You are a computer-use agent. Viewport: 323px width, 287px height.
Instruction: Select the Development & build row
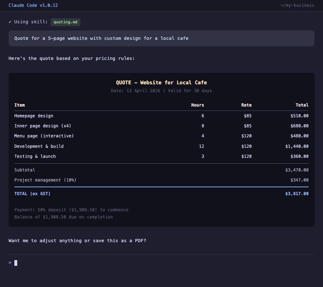tap(161, 146)
